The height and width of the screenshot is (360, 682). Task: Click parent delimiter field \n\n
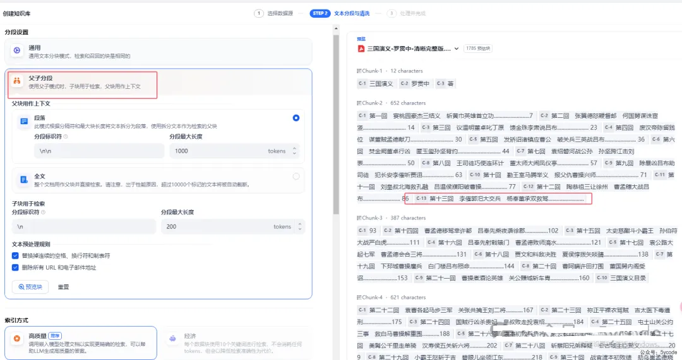tap(99, 151)
